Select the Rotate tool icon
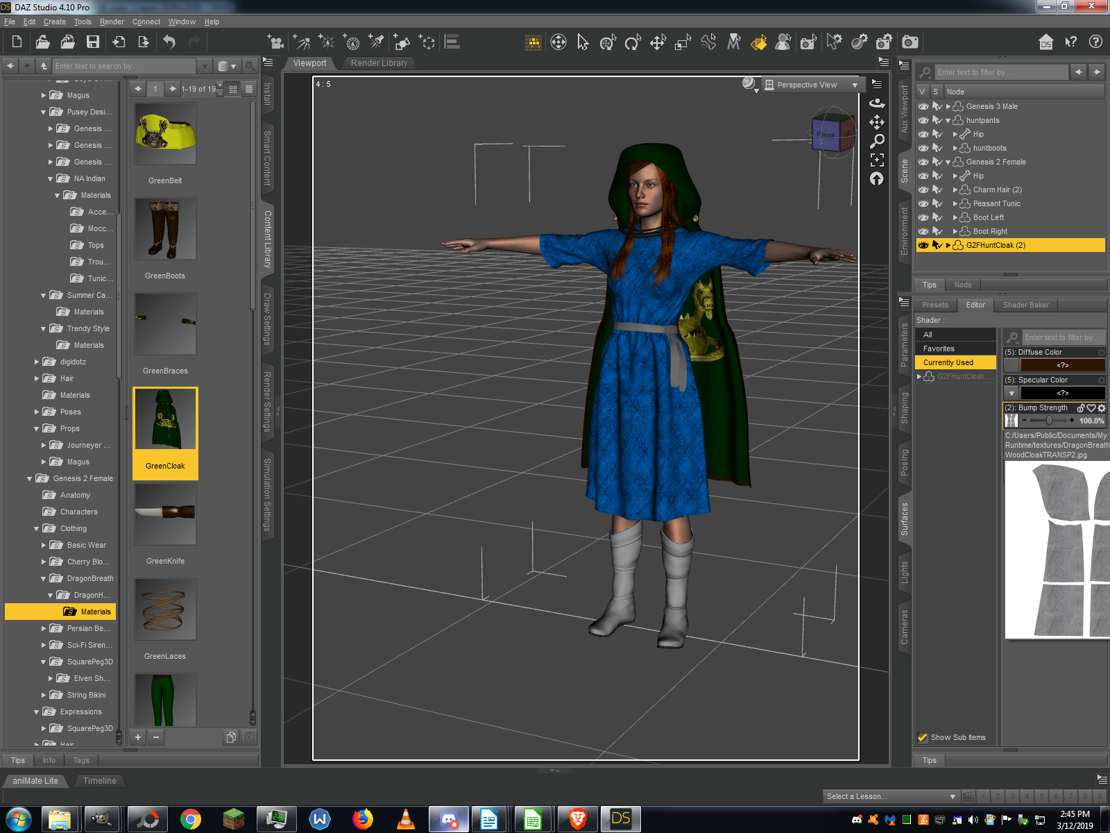1110x833 pixels. click(633, 42)
